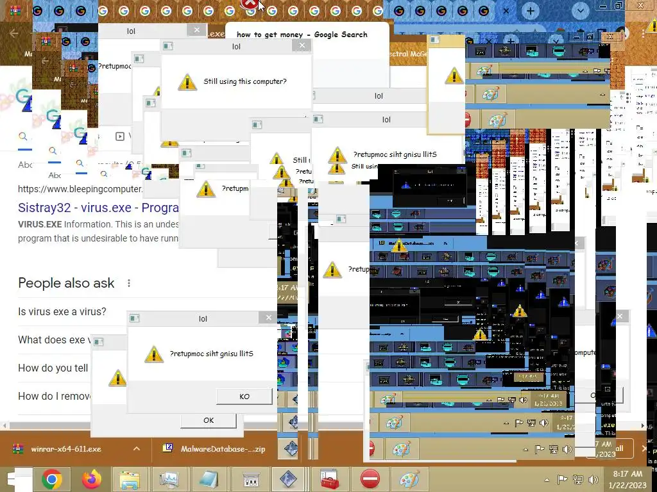Viewport: 657px width, 492px height.
Task: Open the red toolbox taskbar app
Action: tap(329, 479)
